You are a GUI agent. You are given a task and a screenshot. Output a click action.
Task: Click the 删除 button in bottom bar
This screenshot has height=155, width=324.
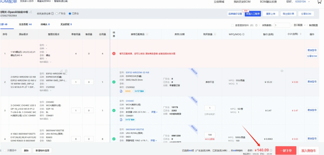tap(26, 151)
